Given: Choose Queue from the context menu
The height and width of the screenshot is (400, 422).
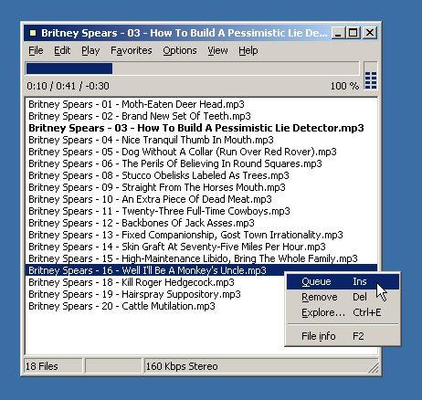Looking at the screenshot, I should [x=343, y=281].
